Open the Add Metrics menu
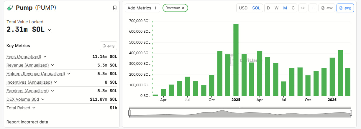Image resolution: width=361 pixels, height=129 pixels. [142, 8]
